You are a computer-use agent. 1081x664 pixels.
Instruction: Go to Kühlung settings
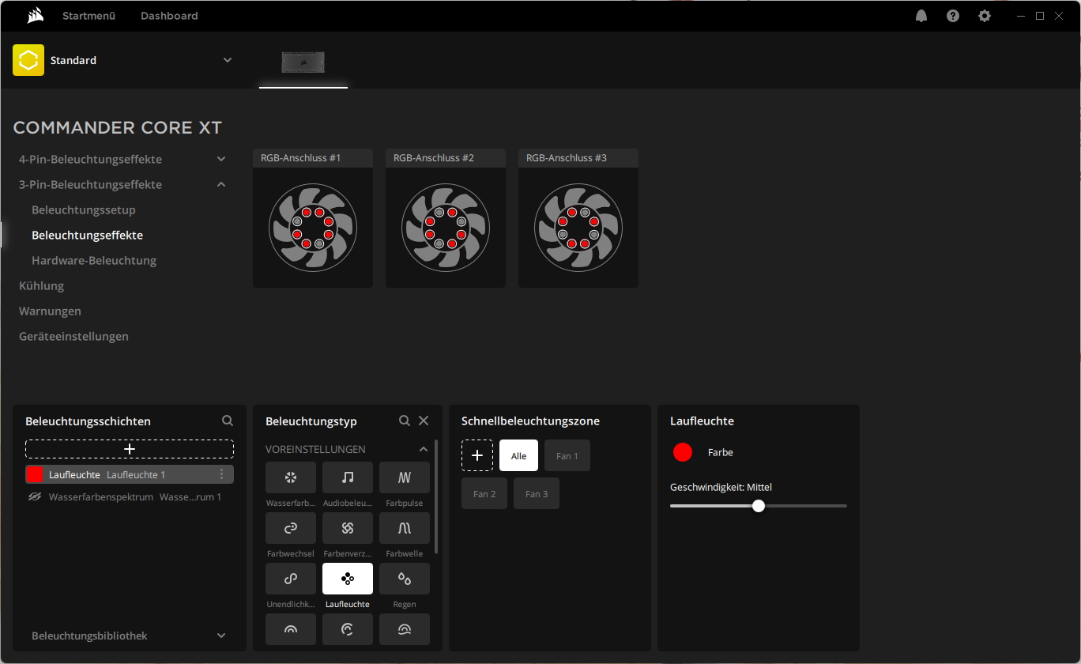pos(41,285)
